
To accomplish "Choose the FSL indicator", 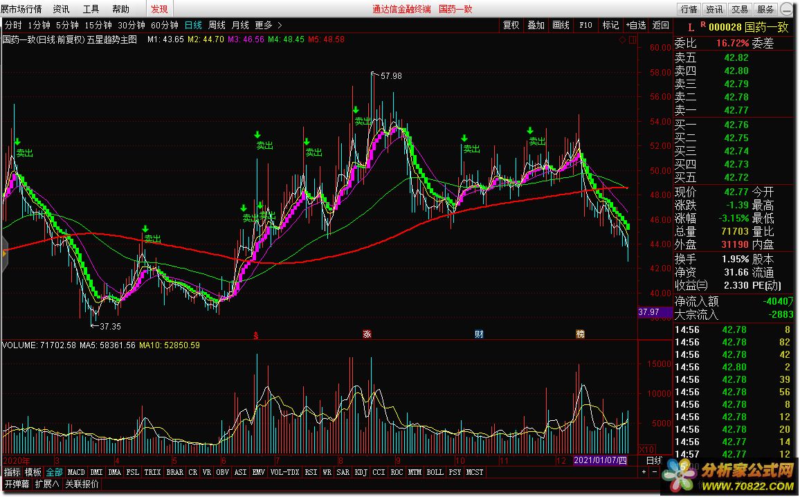I will [x=133, y=473].
